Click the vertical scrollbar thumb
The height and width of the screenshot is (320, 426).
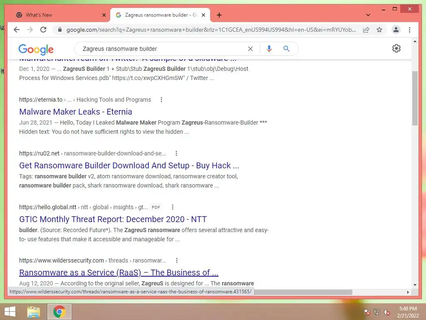click(x=415, y=98)
